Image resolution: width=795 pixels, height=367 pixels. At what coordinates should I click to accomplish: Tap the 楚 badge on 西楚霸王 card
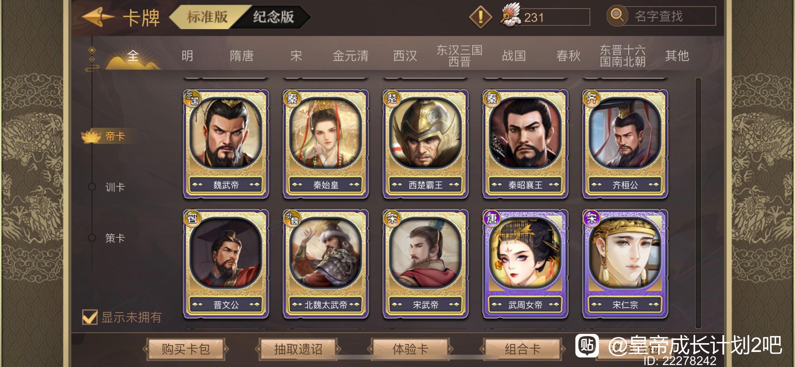point(392,98)
